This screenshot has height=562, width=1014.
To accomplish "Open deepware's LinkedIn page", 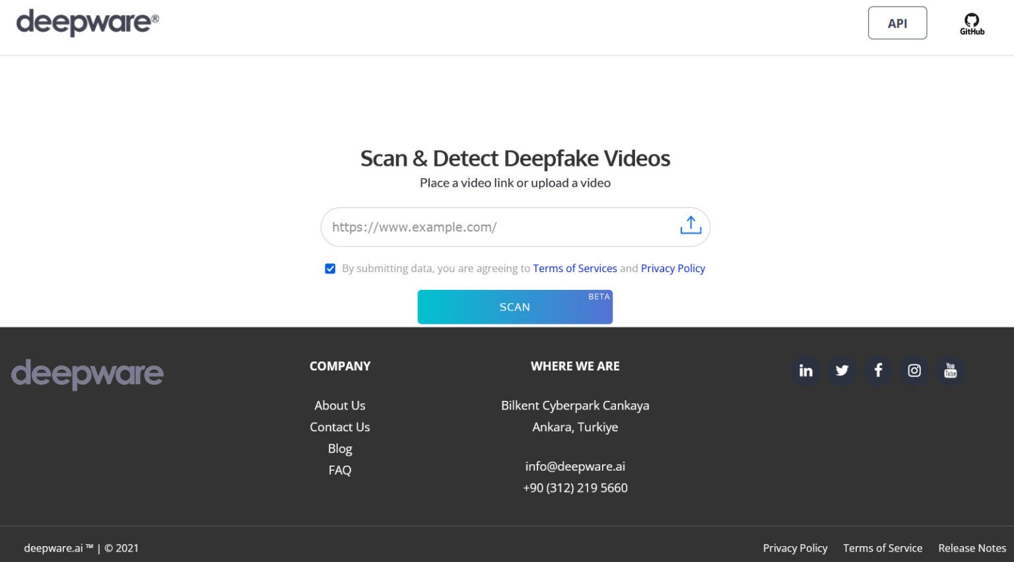I will click(805, 370).
